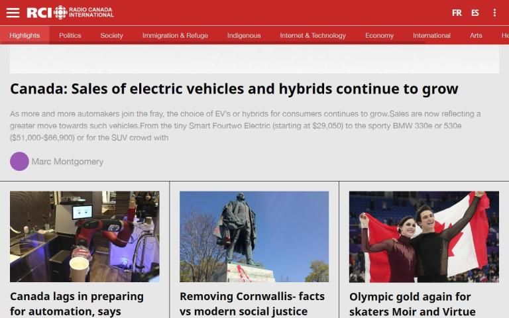The width and height of the screenshot is (509, 318).
Task: Open the electric vehicles sales headline
Action: [x=234, y=89]
